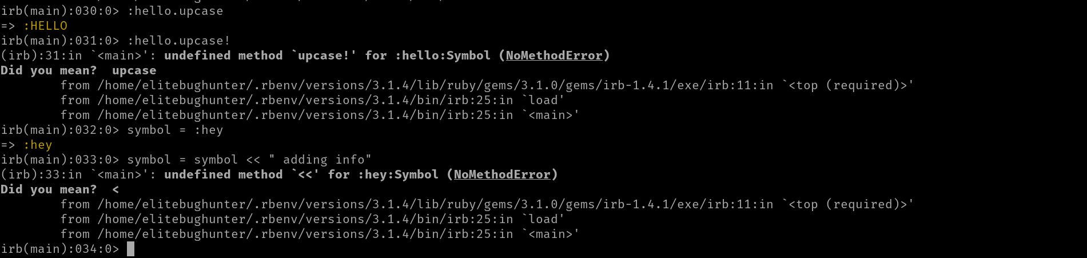This screenshot has height=258, width=1087.
Task: Click the irb(main):033:0> prompt
Action: pos(60,160)
